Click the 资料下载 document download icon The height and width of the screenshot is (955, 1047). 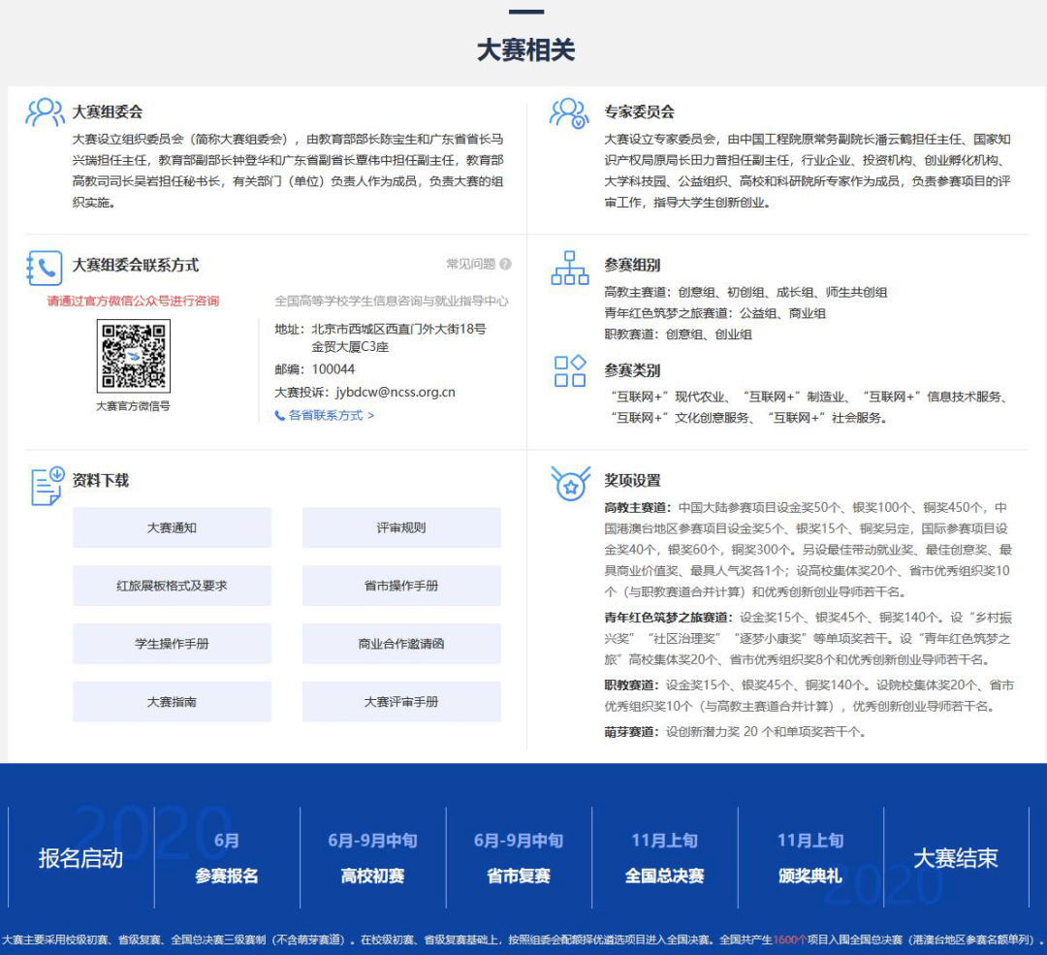click(x=46, y=486)
